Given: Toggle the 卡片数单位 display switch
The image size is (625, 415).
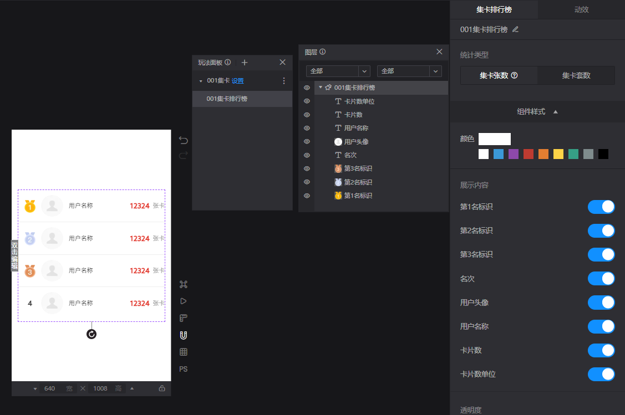Looking at the screenshot, I should [x=601, y=375].
